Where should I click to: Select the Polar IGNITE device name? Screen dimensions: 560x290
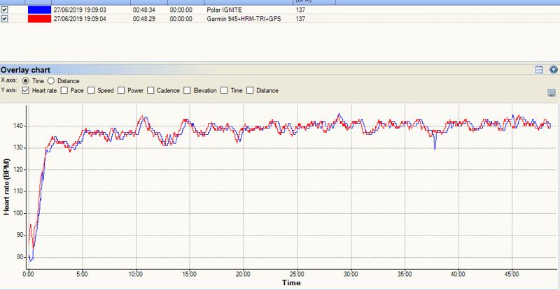(x=224, y=10)
